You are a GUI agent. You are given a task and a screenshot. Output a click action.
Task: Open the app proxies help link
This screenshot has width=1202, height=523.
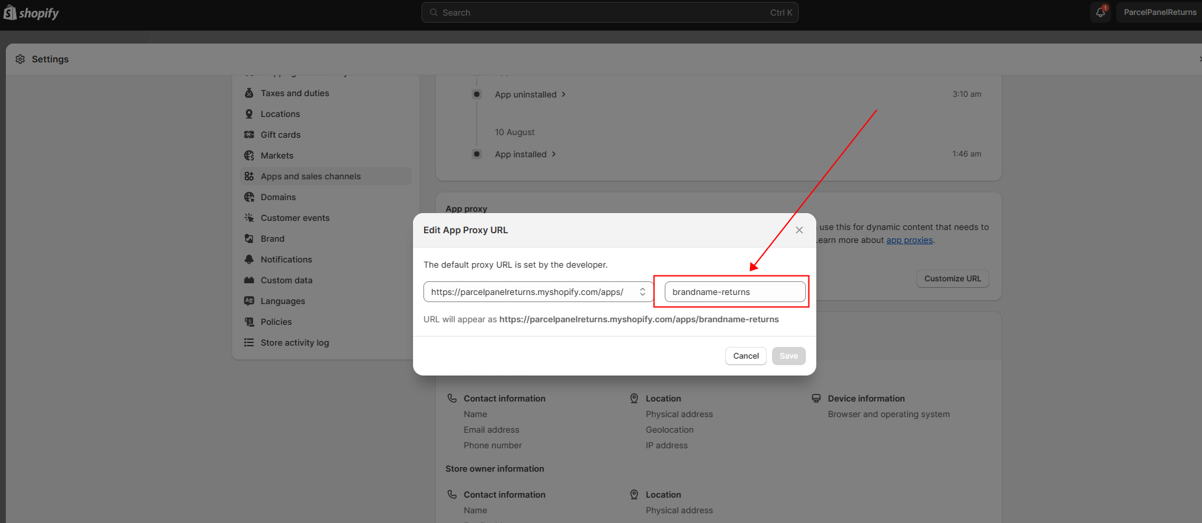tap(909, 240)
